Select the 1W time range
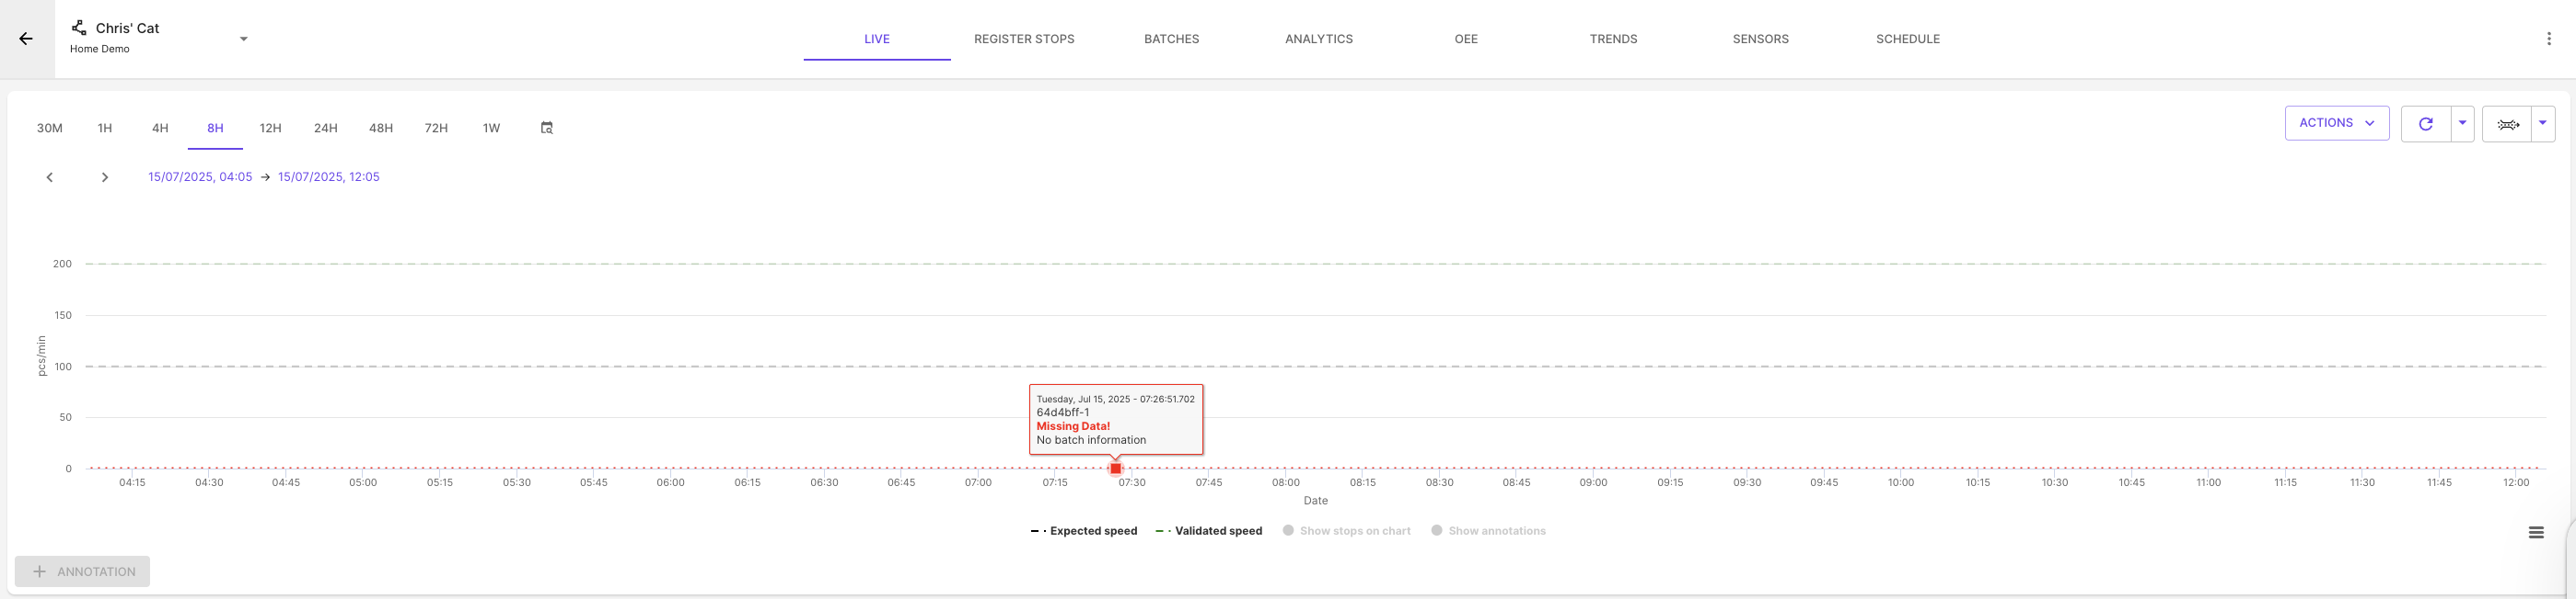This screenshot has width=2576, height=599. [x=491, y=128]
